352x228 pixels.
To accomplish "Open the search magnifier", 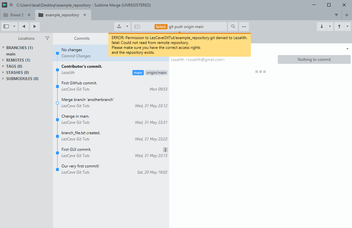I will [x=233, y=26].
